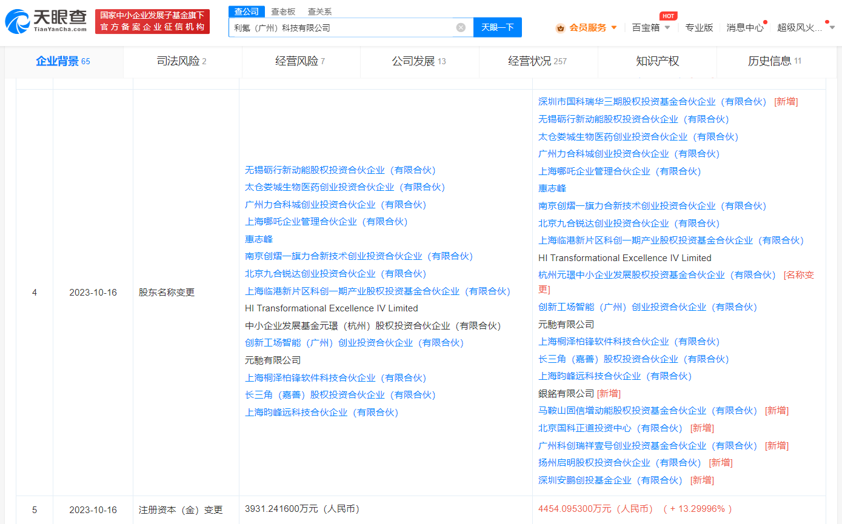
Task: Click the crown icon beside 会员服务
Action: click(x=560, y=28)
